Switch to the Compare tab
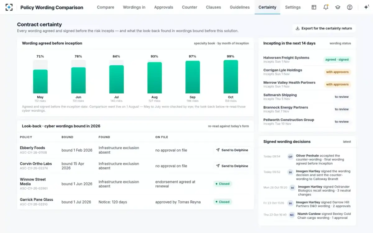Viewport: 373px width, 233px height. point(105,7)
